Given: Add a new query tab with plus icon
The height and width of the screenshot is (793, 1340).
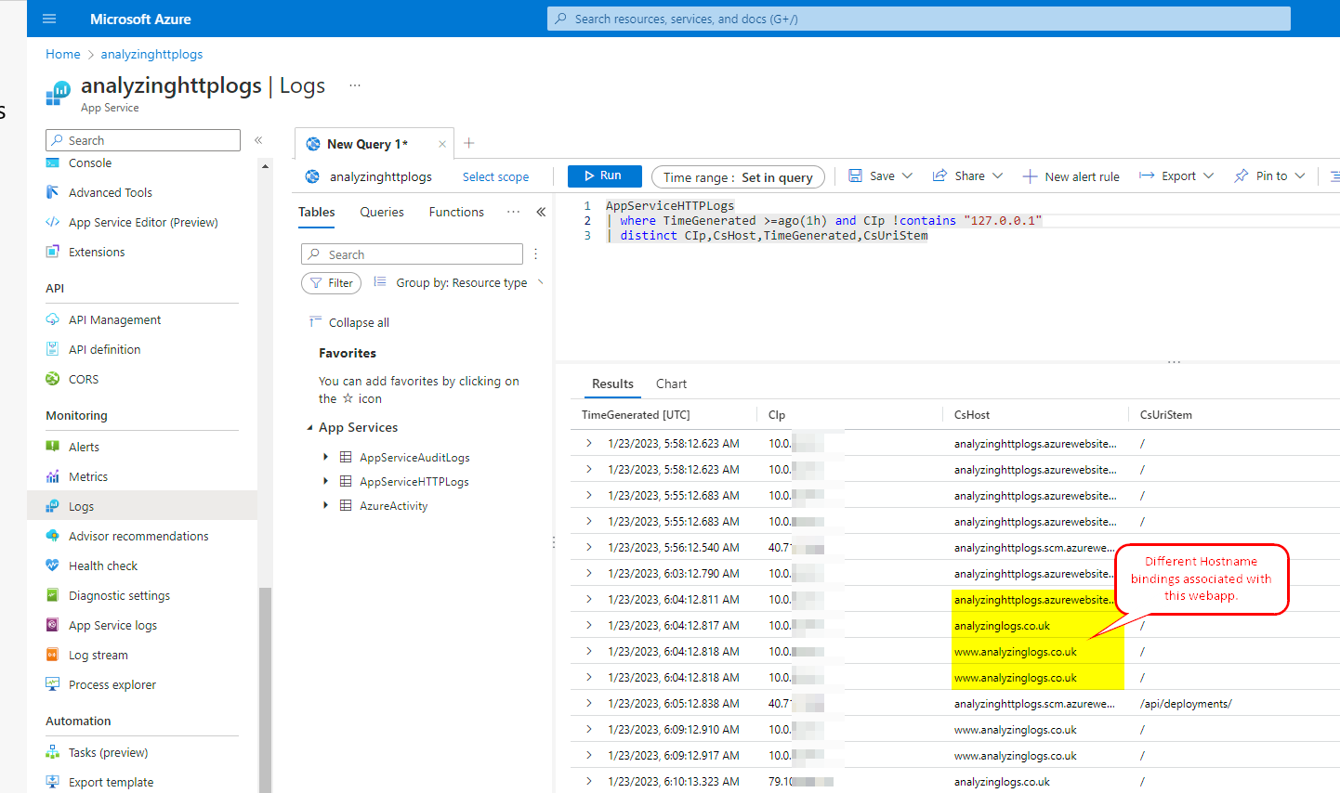Looking at the screenshot, I should (x=469, y=143).
